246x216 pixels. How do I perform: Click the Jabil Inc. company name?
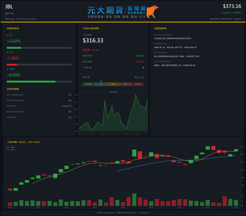coord(9,13)
